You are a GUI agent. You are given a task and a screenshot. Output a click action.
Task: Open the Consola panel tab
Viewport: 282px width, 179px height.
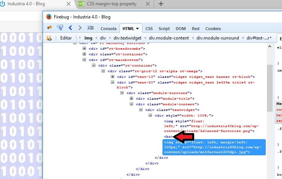109,29
